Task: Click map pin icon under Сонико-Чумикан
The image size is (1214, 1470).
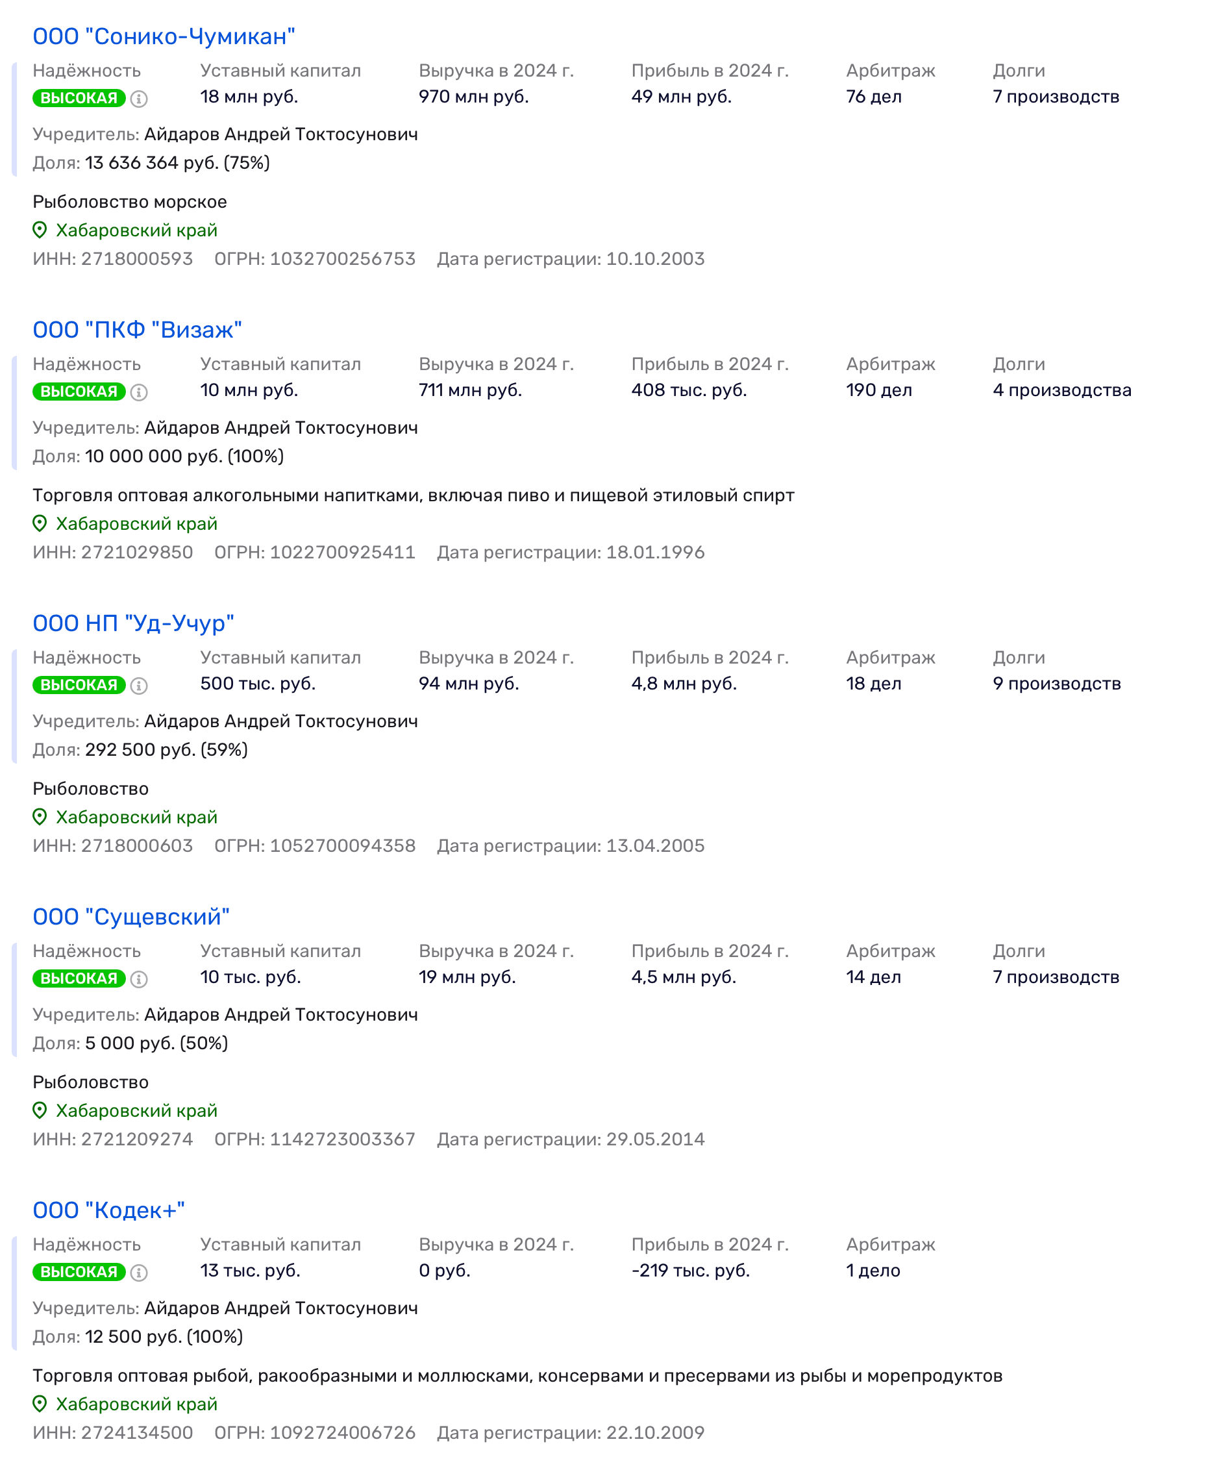Action: (x=40, y=230)
